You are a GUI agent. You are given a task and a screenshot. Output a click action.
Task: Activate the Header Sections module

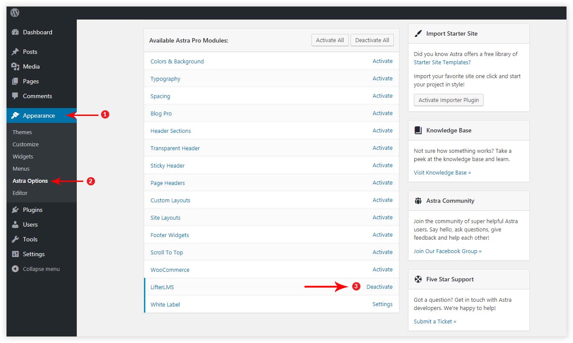click(x=383, y=131)
